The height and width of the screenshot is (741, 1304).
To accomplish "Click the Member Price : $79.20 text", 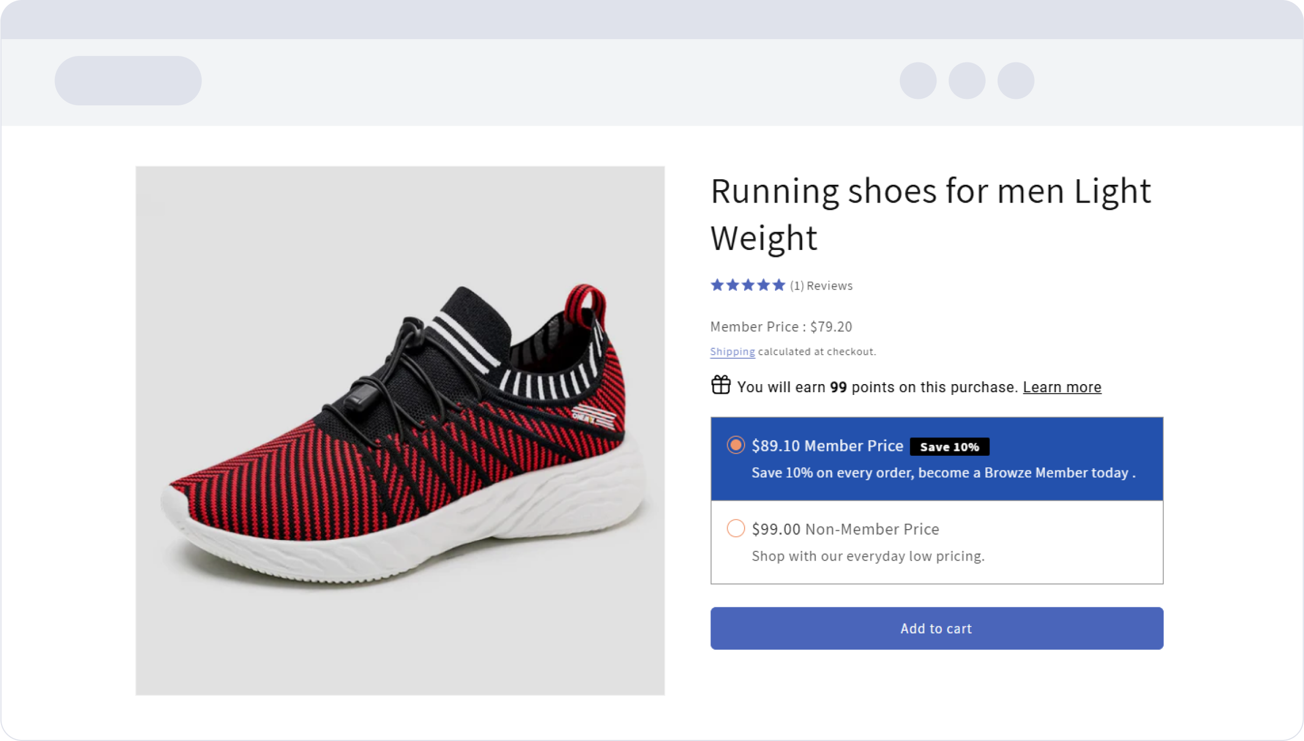I will [781, 327].
